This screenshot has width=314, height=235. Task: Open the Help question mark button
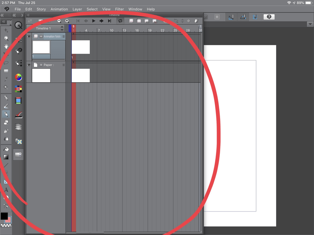click(x=269, y=17)
